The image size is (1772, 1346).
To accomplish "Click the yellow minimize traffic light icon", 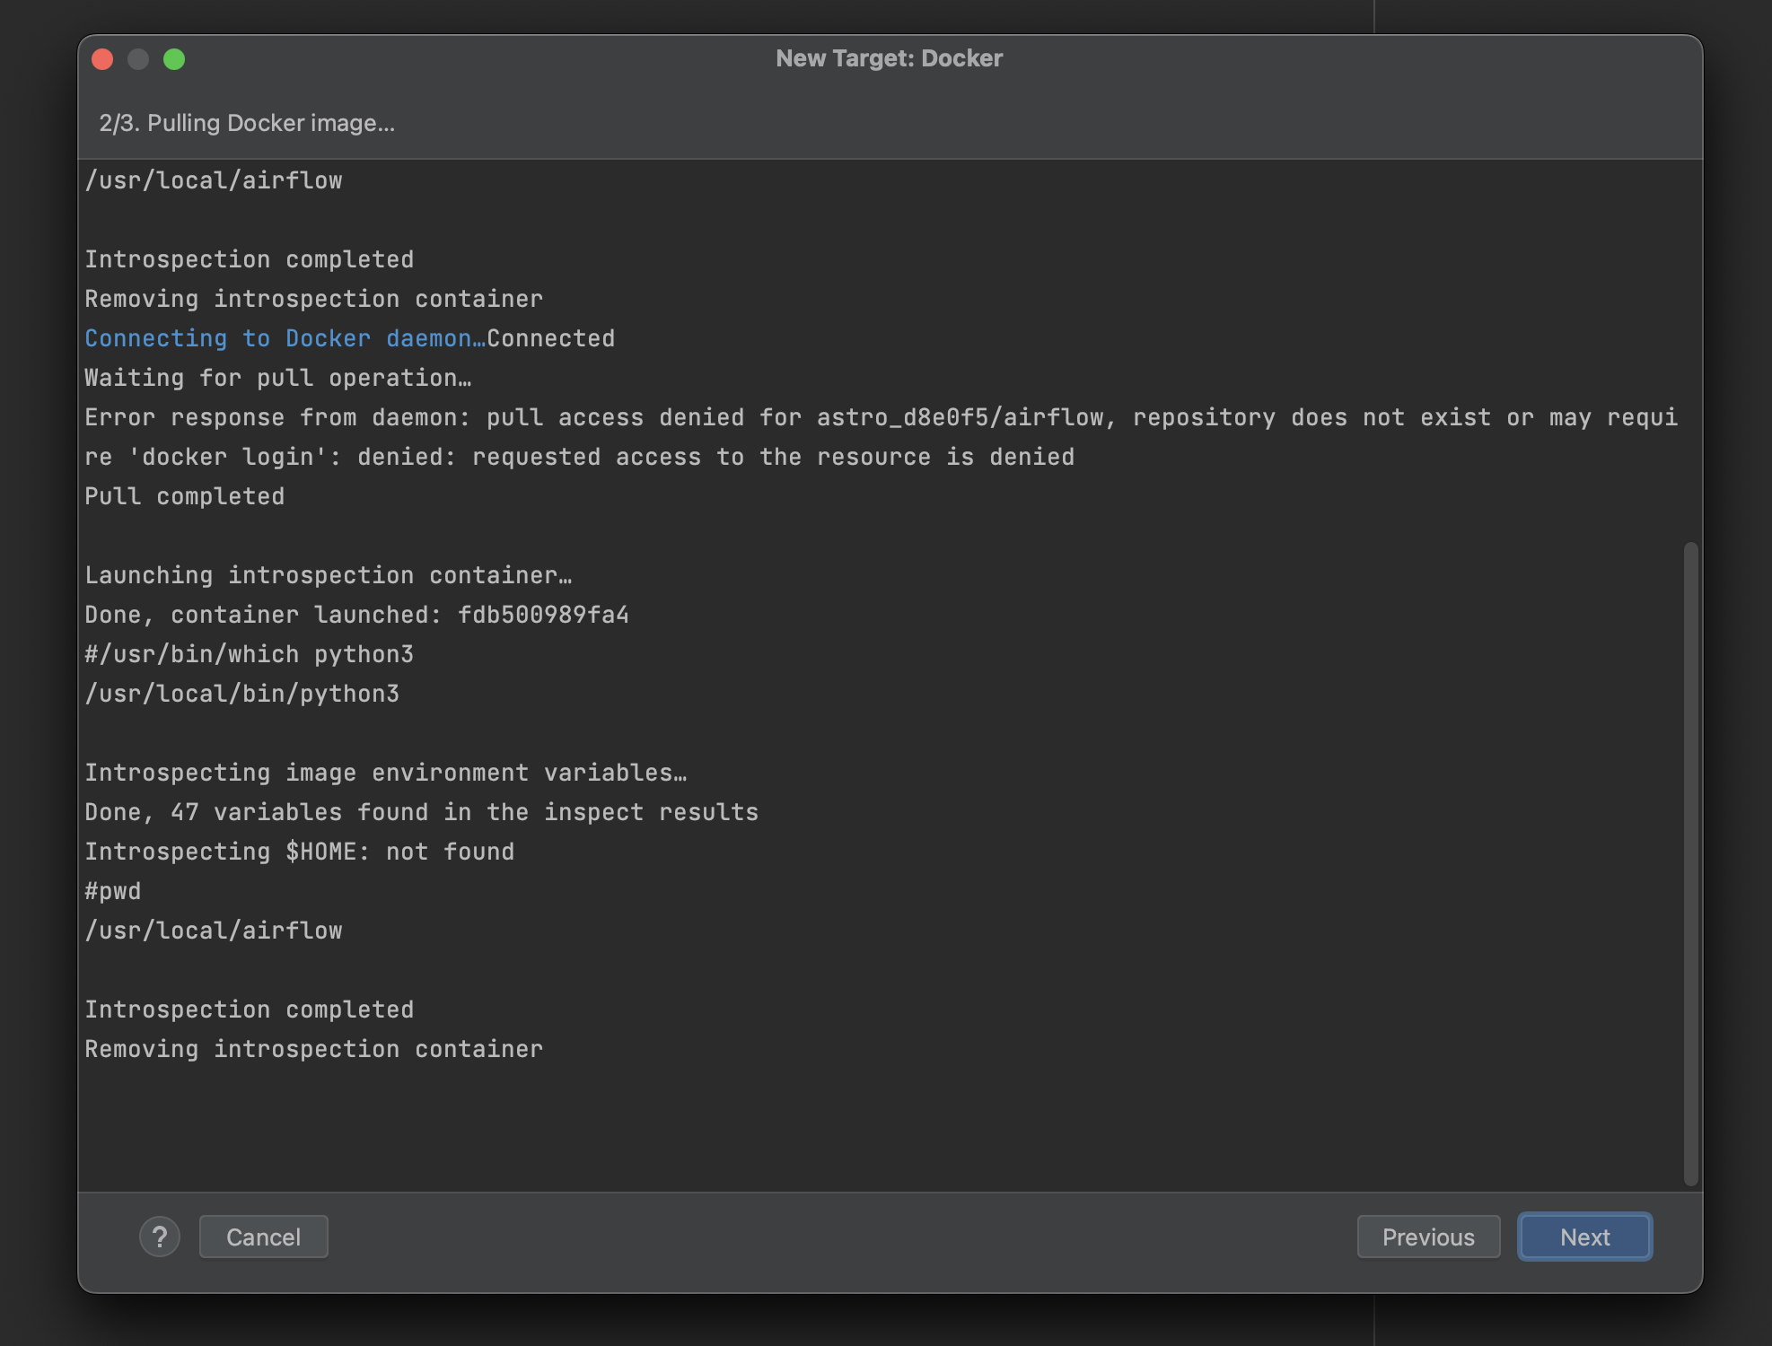I will pyautogui.click(x=139, y=58).
